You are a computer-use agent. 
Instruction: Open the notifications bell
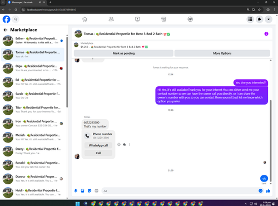tap(260, 19)
